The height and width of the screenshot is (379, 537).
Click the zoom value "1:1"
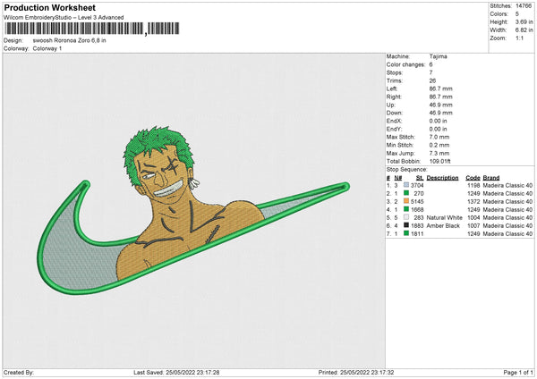pyautogui.click(x=519, y=38)
